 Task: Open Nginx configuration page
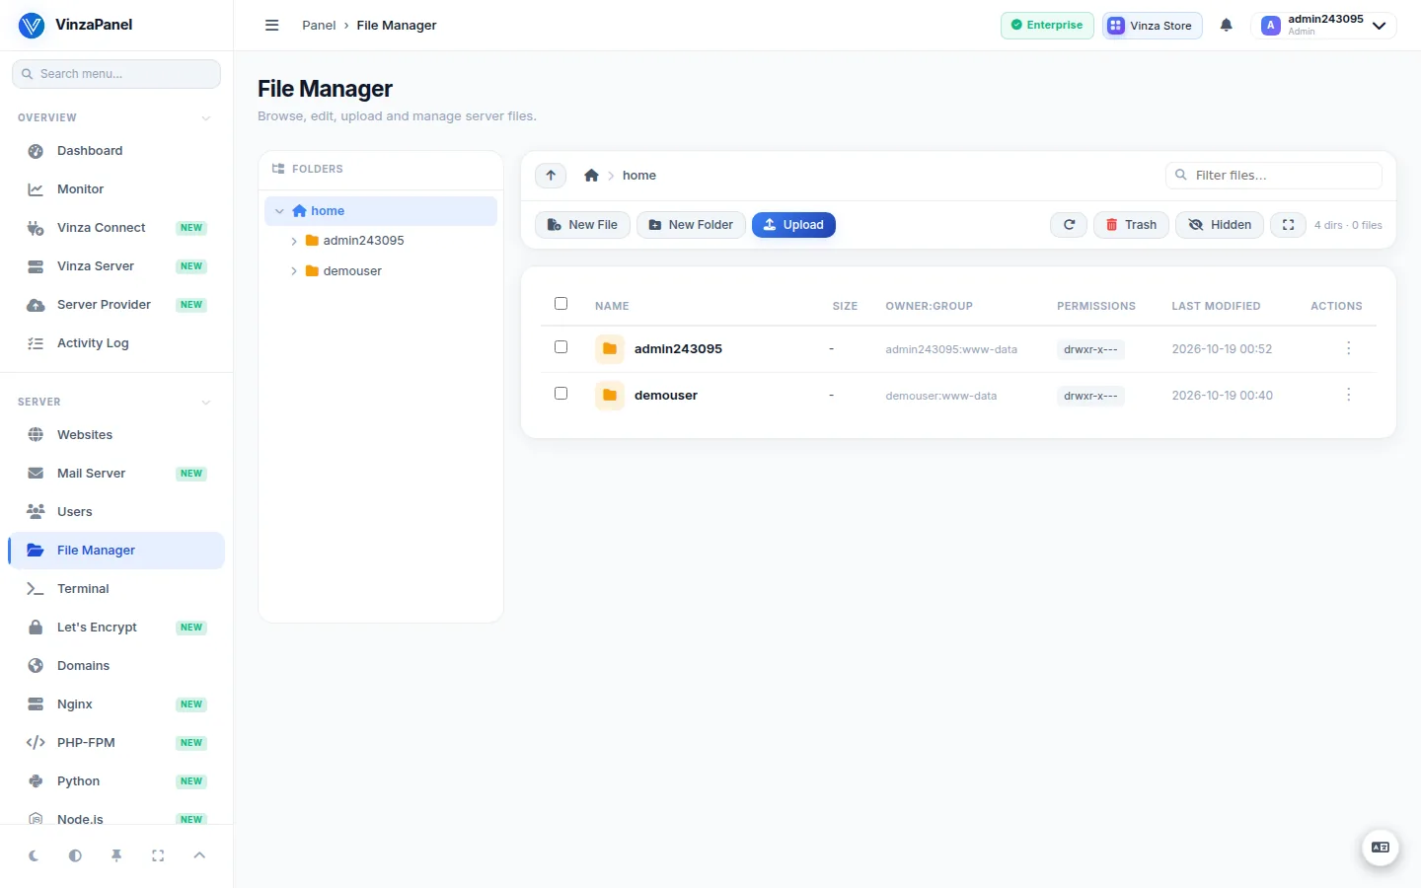(116, 704)
